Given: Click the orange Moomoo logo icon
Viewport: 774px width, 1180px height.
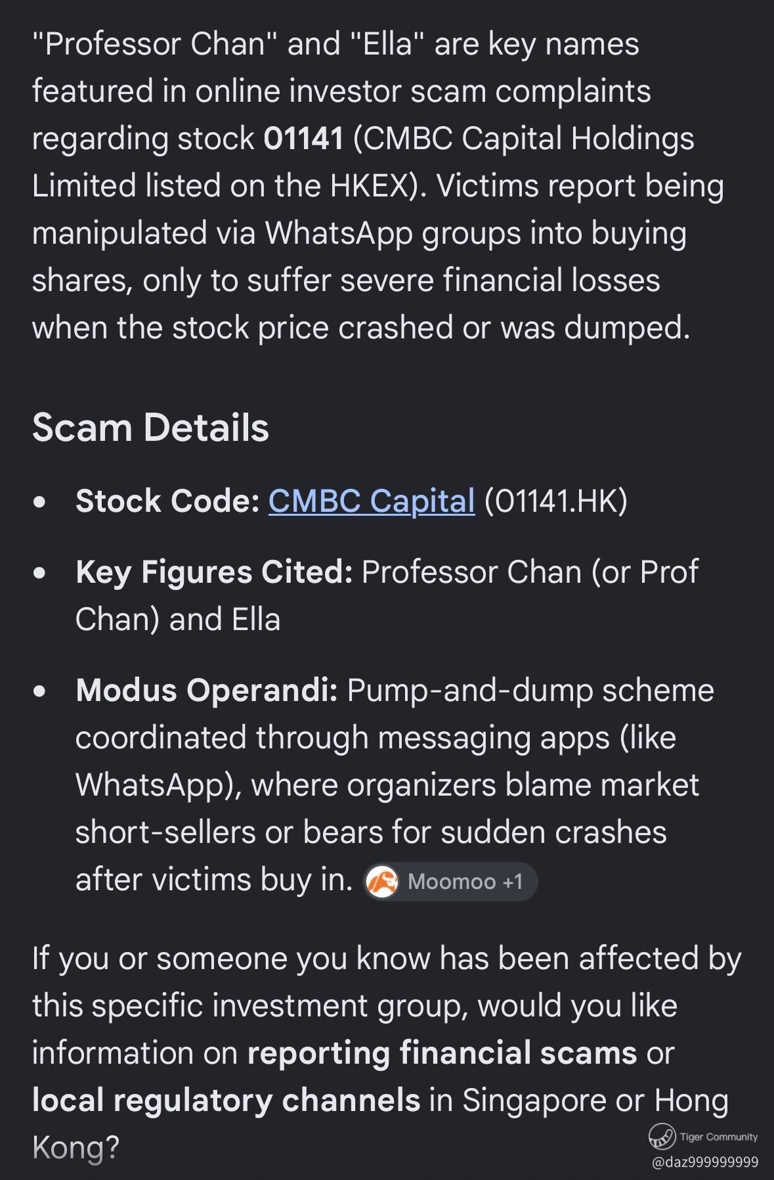Looking at the screenshot, I should (381, 881).
